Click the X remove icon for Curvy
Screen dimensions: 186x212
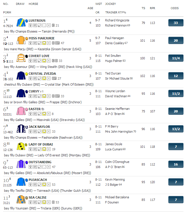[x=49, y=96]
